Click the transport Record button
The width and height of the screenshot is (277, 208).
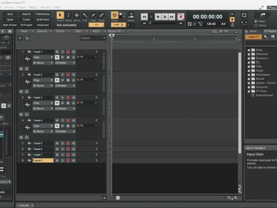click(x=180, y=17)
